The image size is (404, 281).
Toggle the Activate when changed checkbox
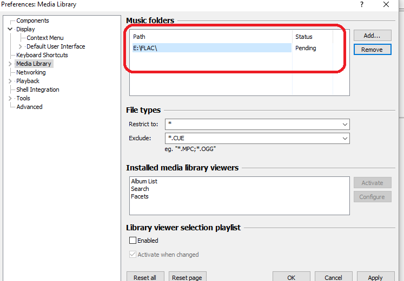tap(133, 255)
